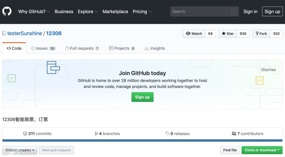
Task: Star the 12306 repository
Action: [x=228, y=34]
